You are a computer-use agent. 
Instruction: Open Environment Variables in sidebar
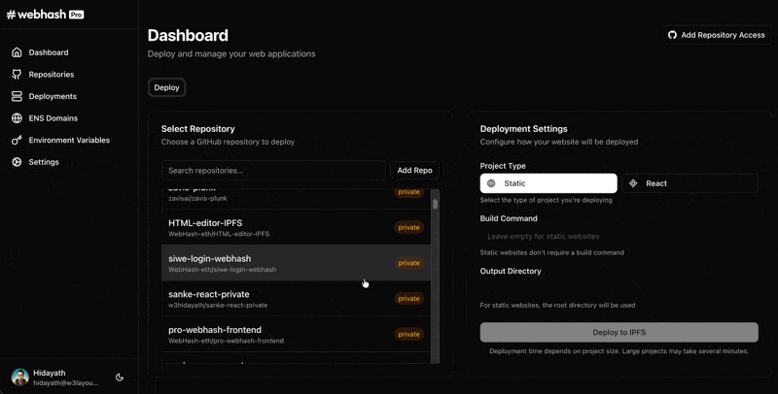tap(69, 140)
